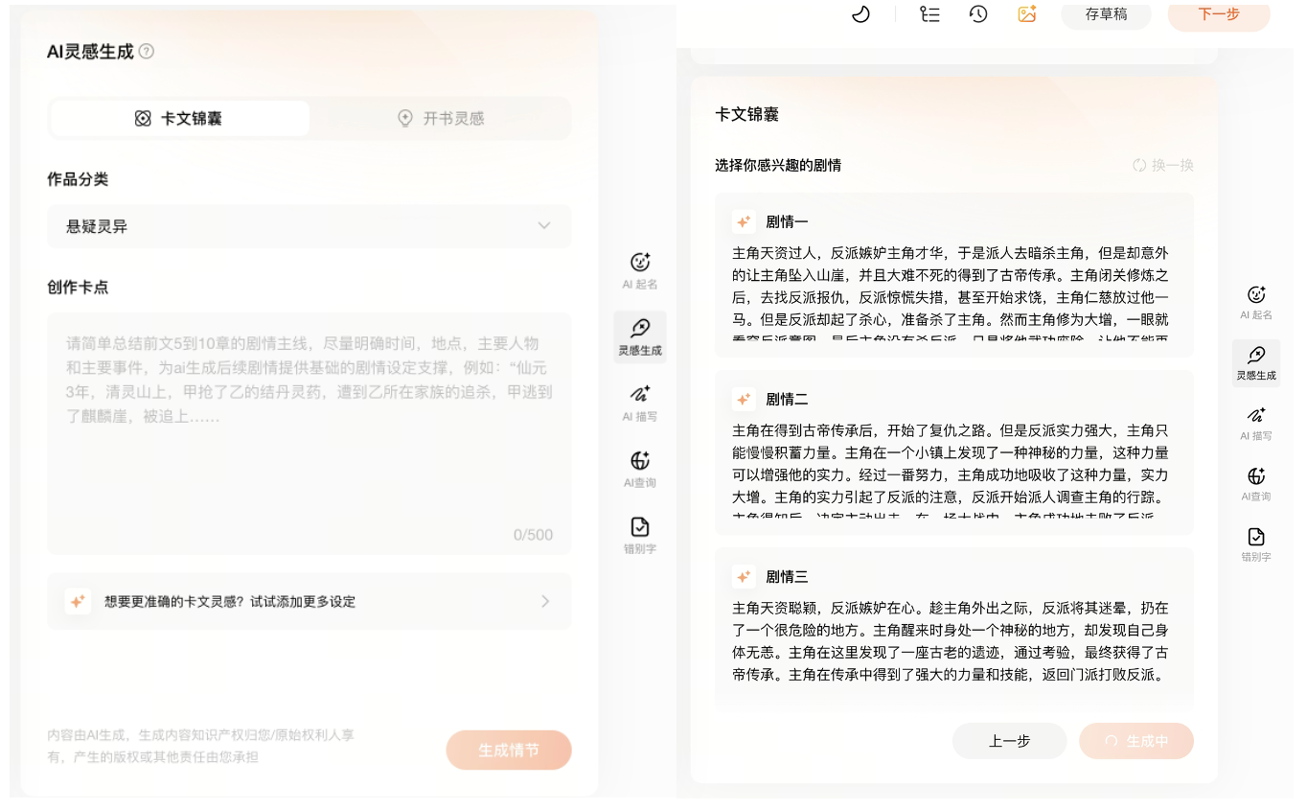Switch to 开书灵感 tab

(441, 119)
